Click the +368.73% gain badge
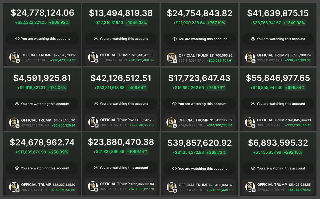The width and height of the screenshot is (320, 199). pyautogui.click(x=216, y=153)
